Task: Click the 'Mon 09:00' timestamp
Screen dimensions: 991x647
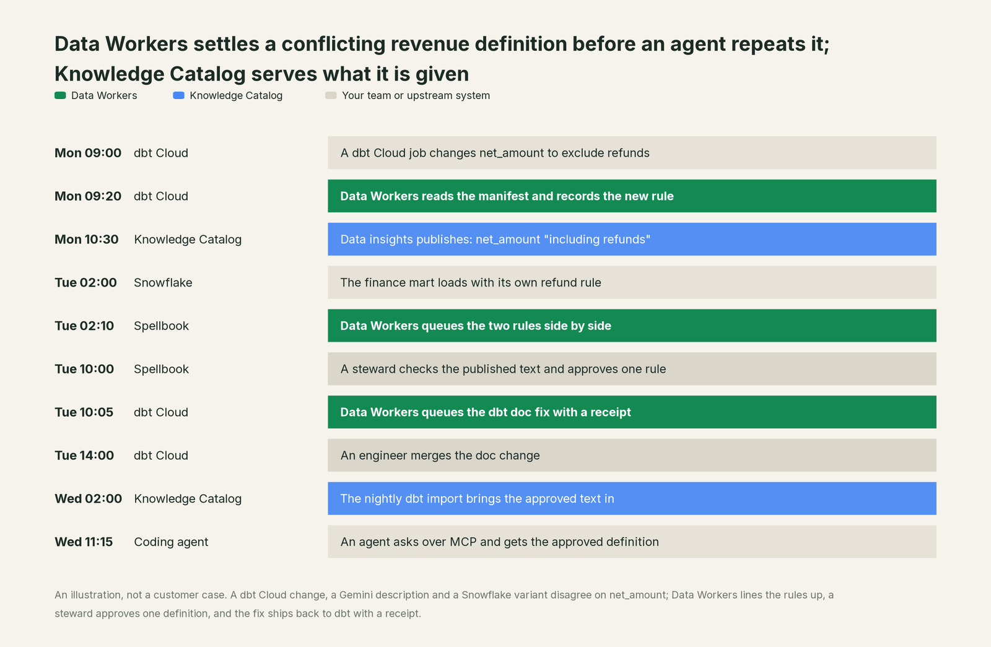Action: (x=88, y=153)
